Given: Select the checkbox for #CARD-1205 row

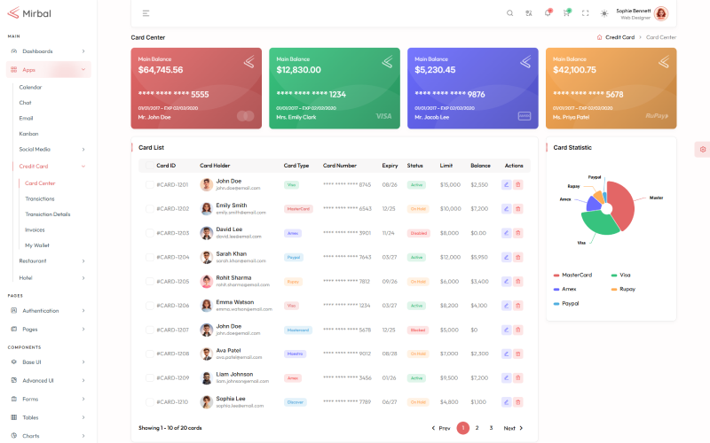Looking at the screenshot, I should tap(148, 282).
